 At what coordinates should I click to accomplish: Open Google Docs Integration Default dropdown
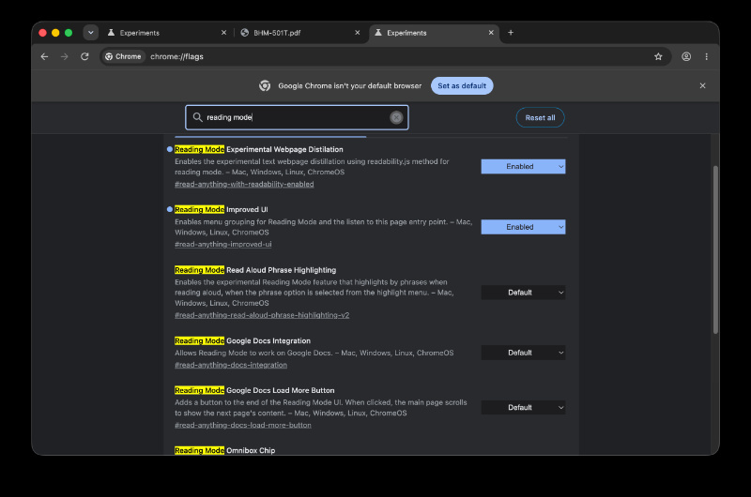click(523, 353)
